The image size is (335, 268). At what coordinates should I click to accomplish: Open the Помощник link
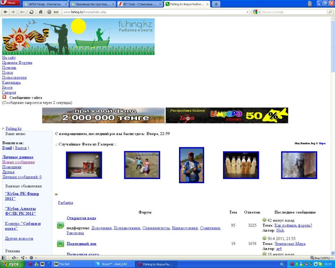pyautogui.click(x=12, y=167)
